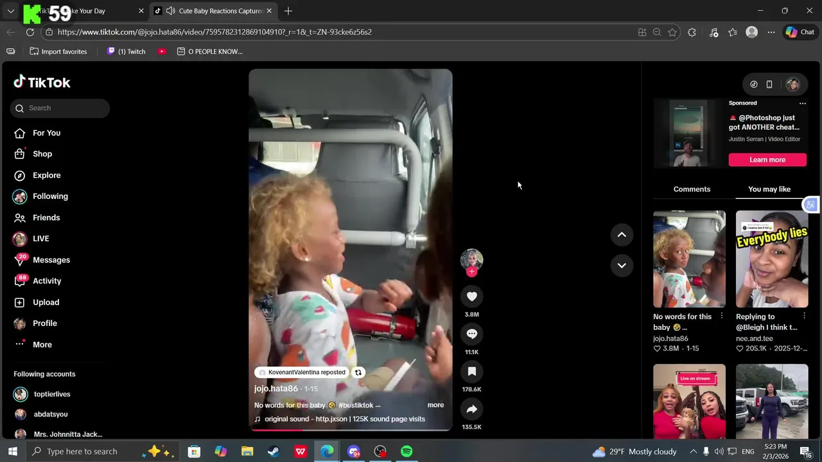
Task: Open Live on stream video thumbnail
Action: coord(689,401)
